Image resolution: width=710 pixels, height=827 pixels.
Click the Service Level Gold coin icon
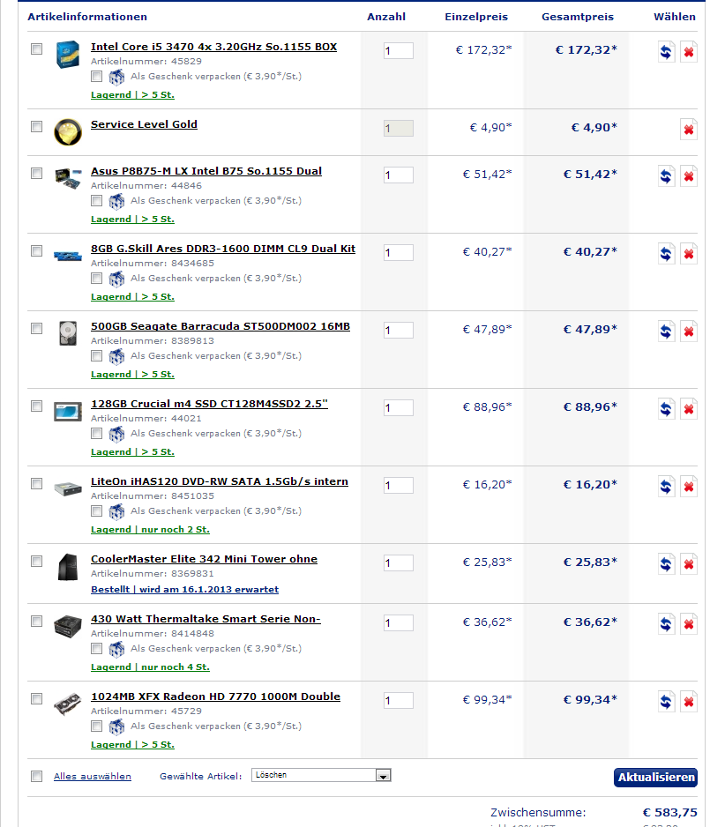68,132
